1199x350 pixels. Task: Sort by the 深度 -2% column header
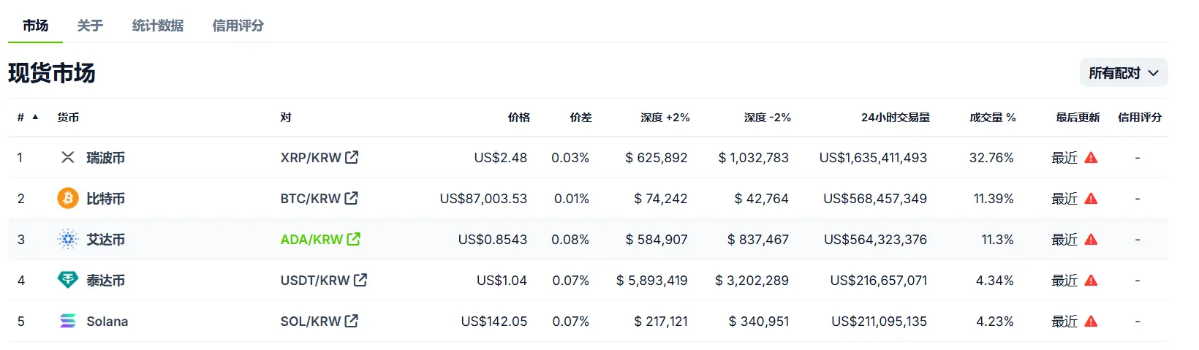click(768, 117)
